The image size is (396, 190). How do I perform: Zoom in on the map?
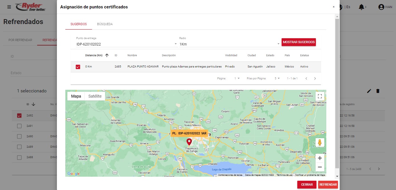point(320,158)
